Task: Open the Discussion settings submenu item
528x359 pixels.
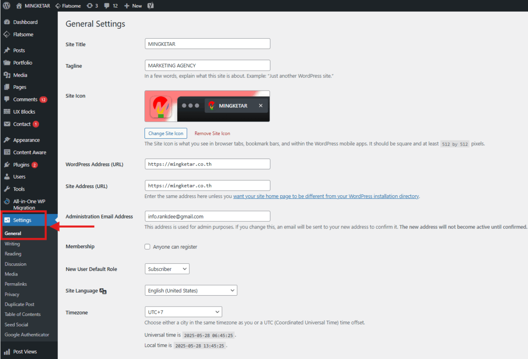Action: point(15,264)
